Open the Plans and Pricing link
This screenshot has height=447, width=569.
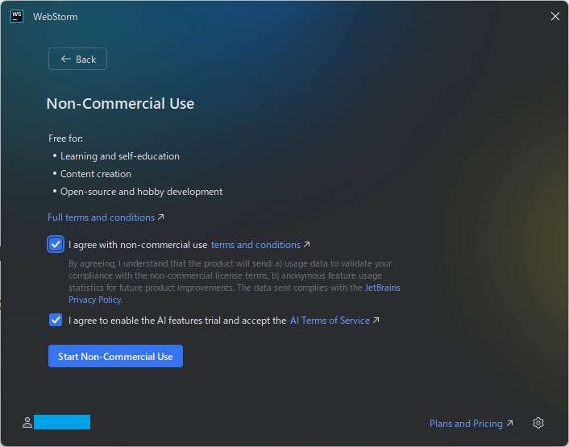click(x=466, y=424)
